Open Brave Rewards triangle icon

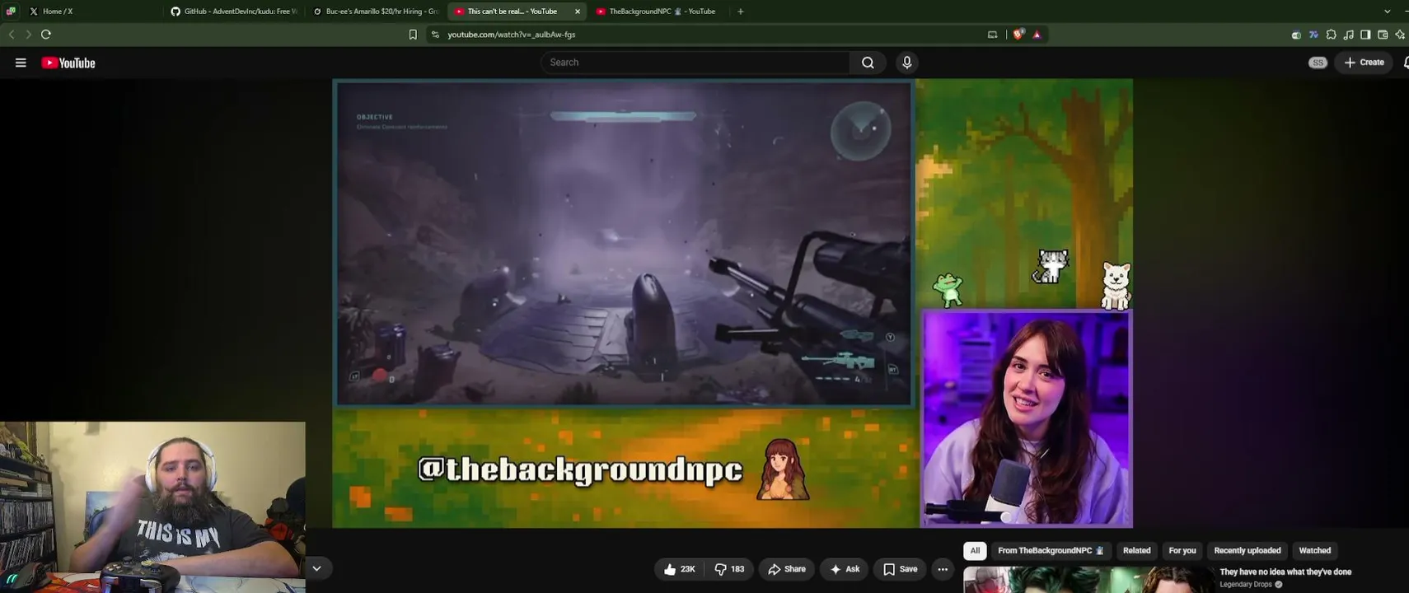pos(1037,35)
